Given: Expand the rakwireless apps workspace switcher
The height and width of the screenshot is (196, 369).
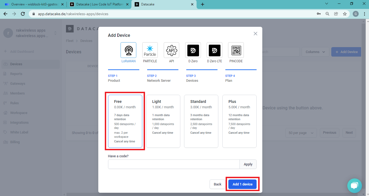Looking at the screenshot, I should [x=55, y=33].
